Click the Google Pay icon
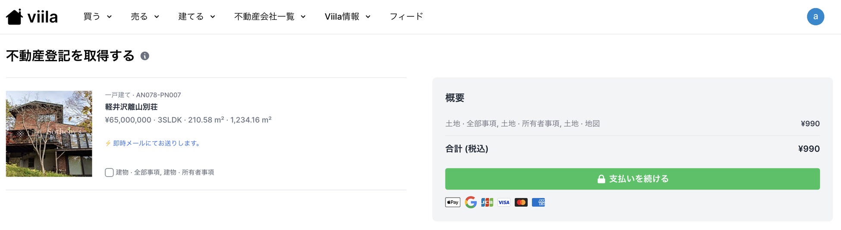The height and width of the screenshot is (230, 841). [471, 202]
